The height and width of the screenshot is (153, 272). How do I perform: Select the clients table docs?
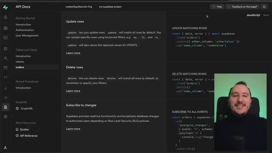[20, 62]
